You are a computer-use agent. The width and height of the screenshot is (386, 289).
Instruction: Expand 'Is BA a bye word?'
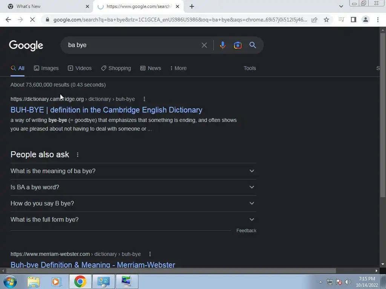click(x=133, y=187)
